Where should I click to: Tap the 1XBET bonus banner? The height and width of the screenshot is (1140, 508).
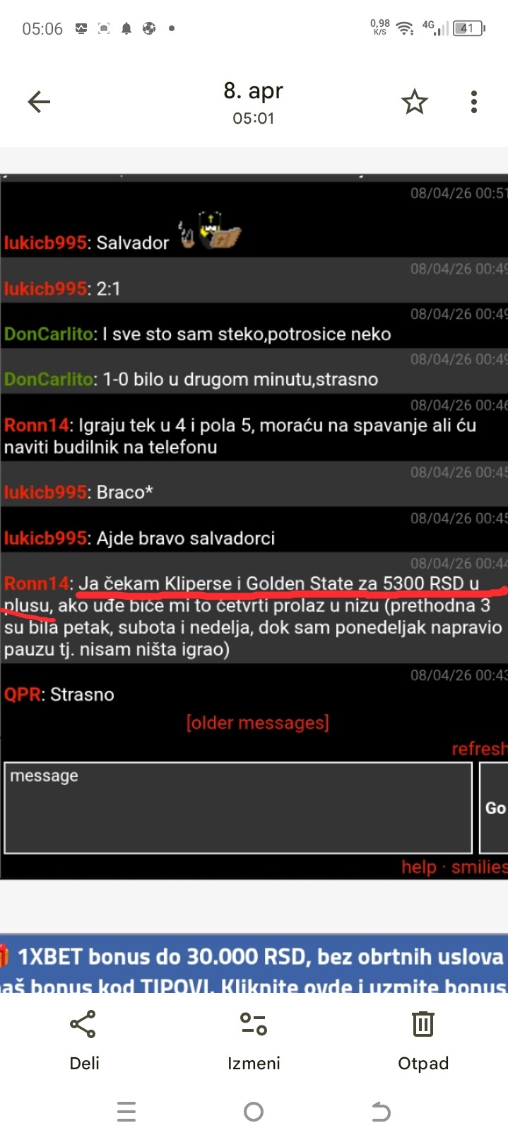coord(254,965)
